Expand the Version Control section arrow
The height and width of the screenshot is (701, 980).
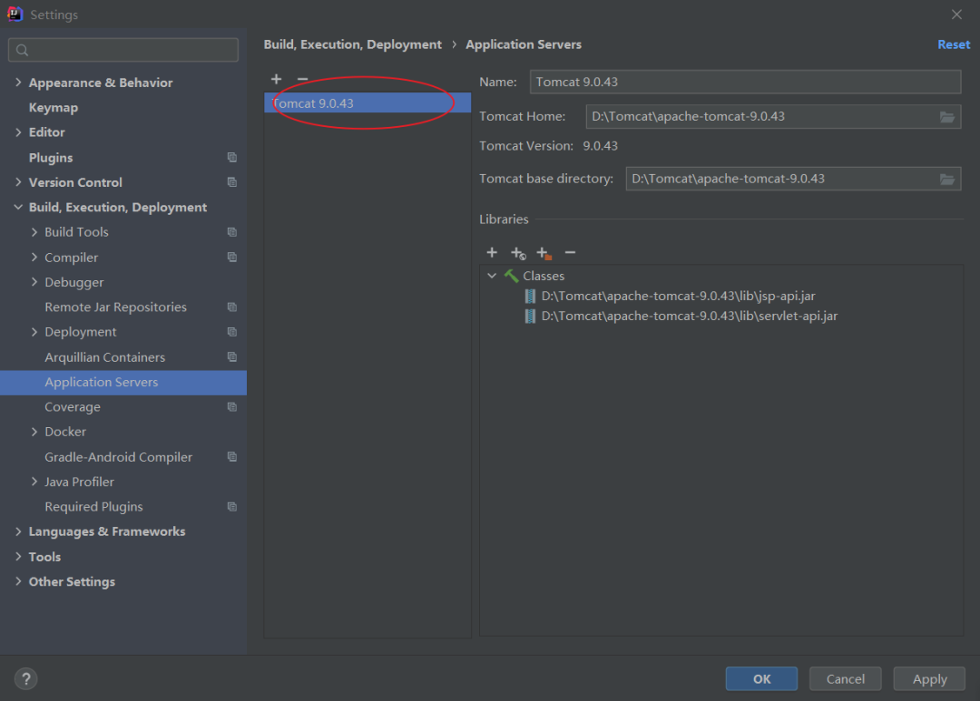(18, 181)
